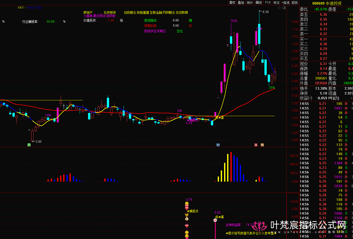Open the 统计 statistics menu
The width and height of the screenshot is (353, 239).
tap(250, 3)
